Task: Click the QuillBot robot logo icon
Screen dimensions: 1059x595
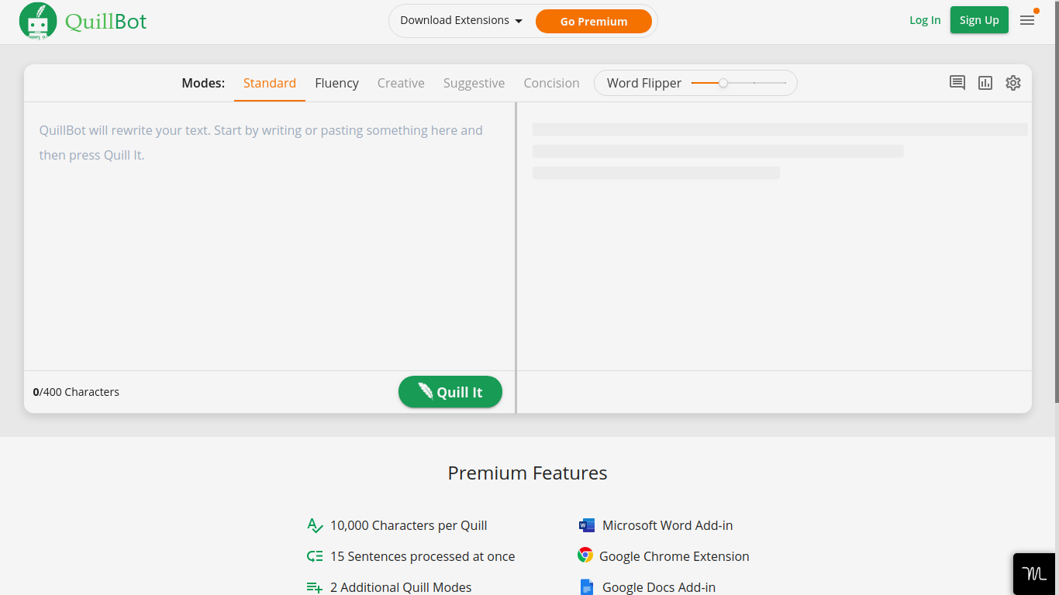Action: [x=38, y=21]
